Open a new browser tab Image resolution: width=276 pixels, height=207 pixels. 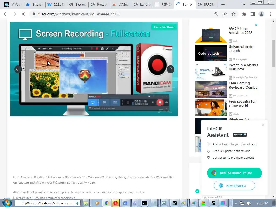click(x=223, y=5)
